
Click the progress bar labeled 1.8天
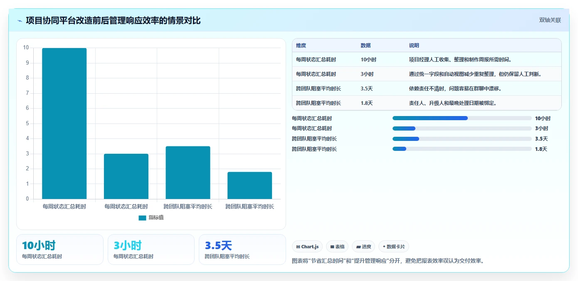(462, 149)
